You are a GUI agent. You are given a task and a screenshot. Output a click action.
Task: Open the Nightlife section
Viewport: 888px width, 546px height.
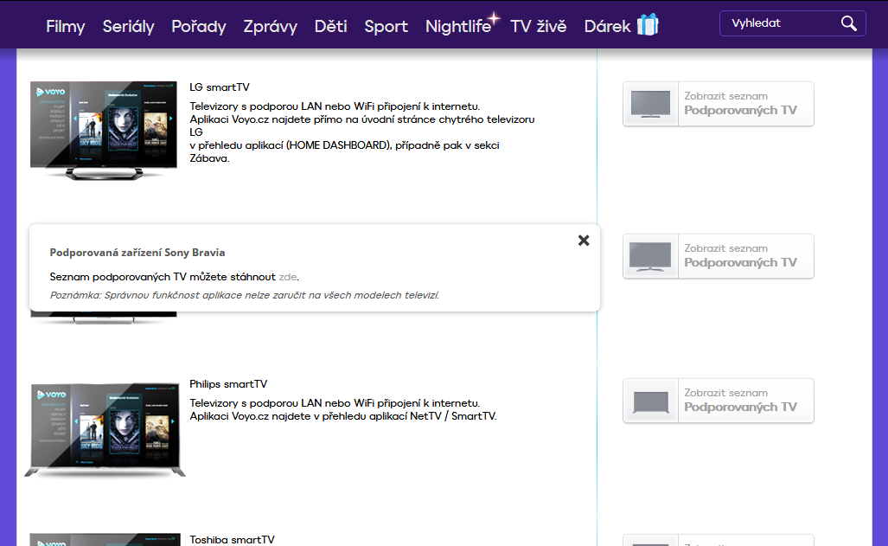pos(458,27)
